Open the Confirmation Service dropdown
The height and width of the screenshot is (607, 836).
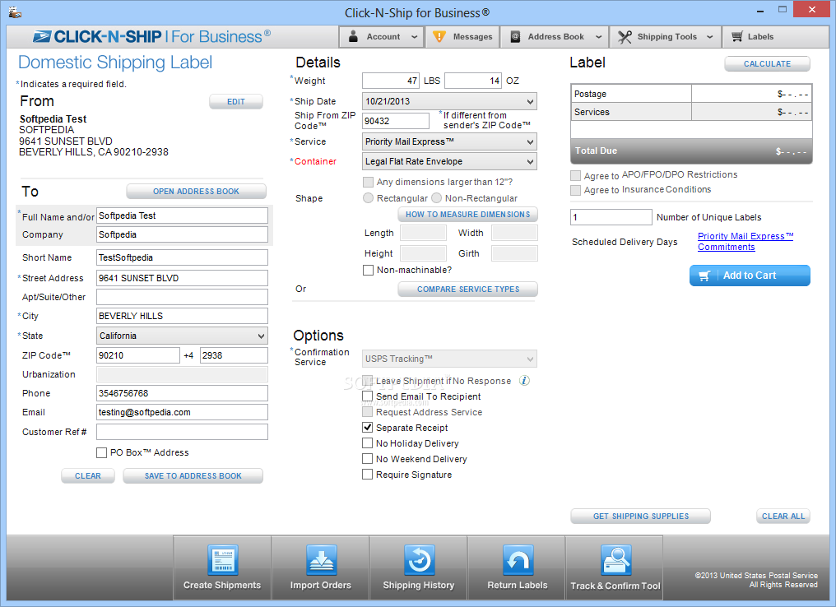449,359
